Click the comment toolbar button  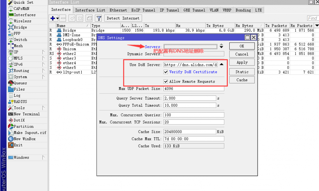pos(89,18)
